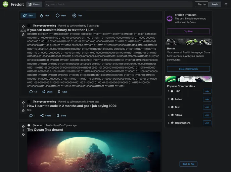The width and height of the screenshot is (231, 172).
Task: Open the Hsushhshshs community
Action: pyautogui.click(x=183, y=123)
